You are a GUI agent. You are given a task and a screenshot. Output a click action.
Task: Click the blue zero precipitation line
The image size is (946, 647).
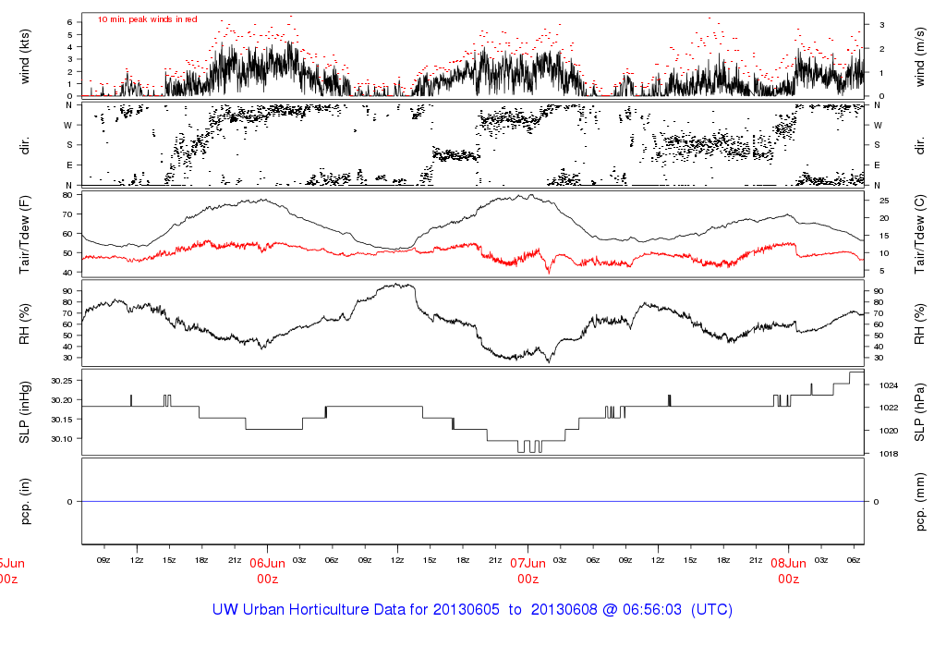[x=473, y=501]
